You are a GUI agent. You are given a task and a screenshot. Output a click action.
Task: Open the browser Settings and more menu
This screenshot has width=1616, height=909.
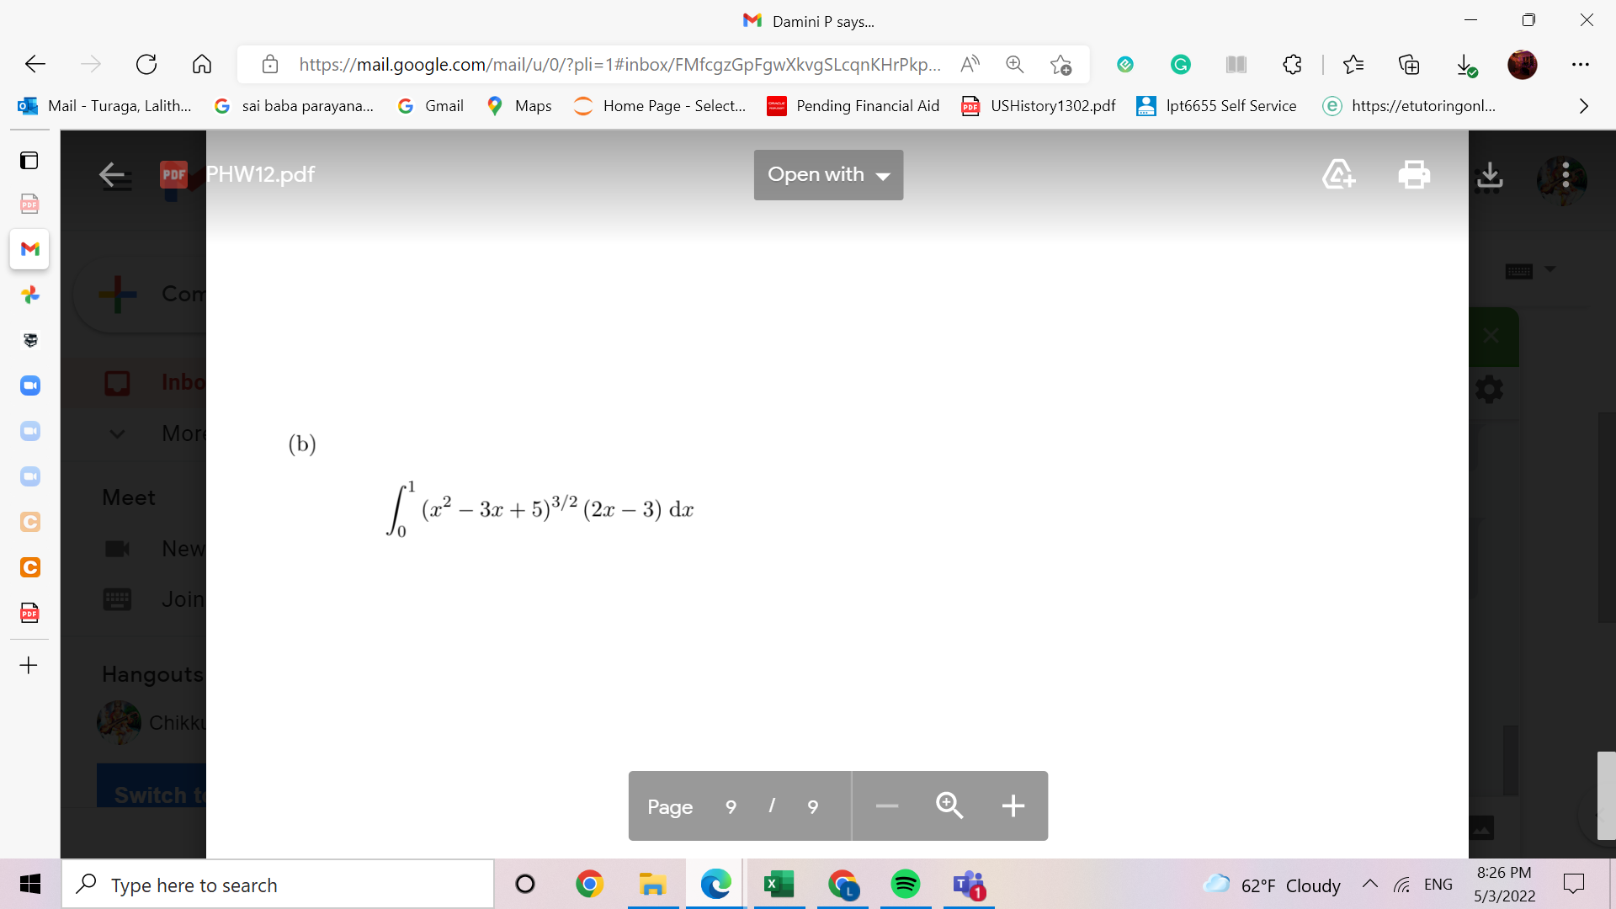pyautogui.click(x=1582, y=64)
